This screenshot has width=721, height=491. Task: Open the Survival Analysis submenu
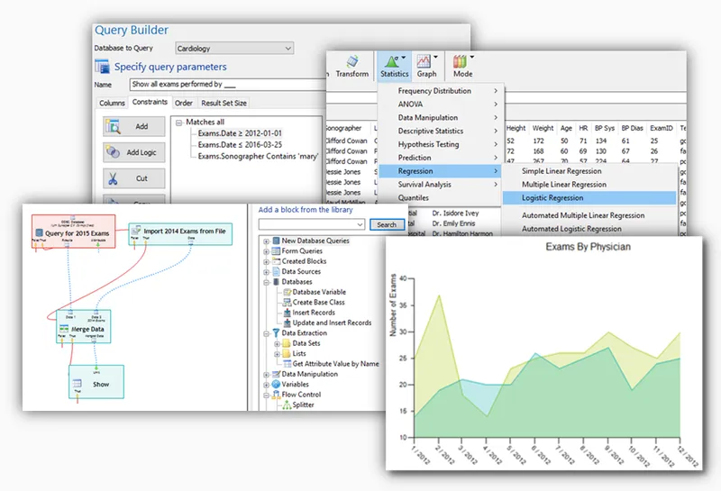(441, 185)
